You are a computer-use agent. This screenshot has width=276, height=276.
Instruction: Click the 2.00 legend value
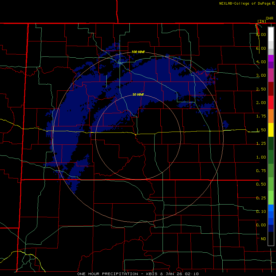[261, 103]
